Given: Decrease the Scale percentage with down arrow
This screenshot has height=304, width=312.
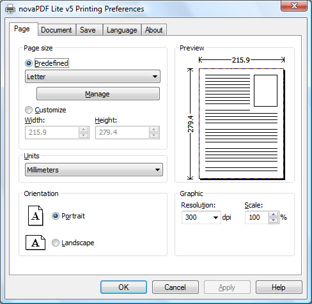Looking at the screenshot, I should pos(274,220).
